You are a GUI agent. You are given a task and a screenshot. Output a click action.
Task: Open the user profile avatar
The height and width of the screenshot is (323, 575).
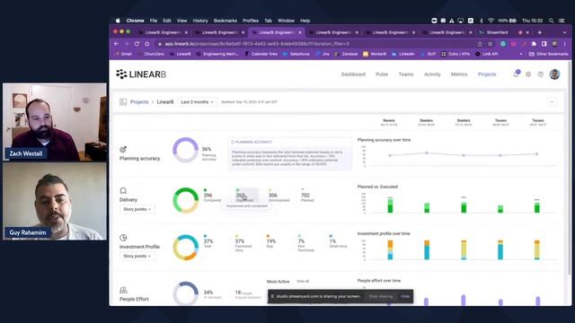(554, 74)
